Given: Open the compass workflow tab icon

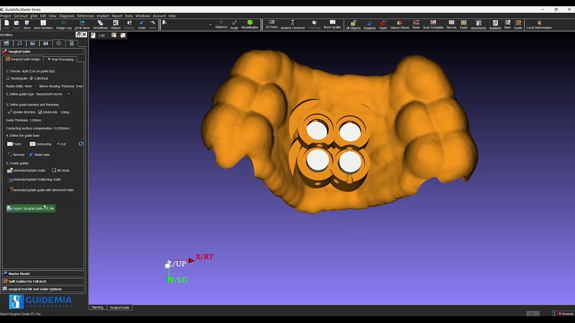Looking at the screenshot, I should [58, 43].
